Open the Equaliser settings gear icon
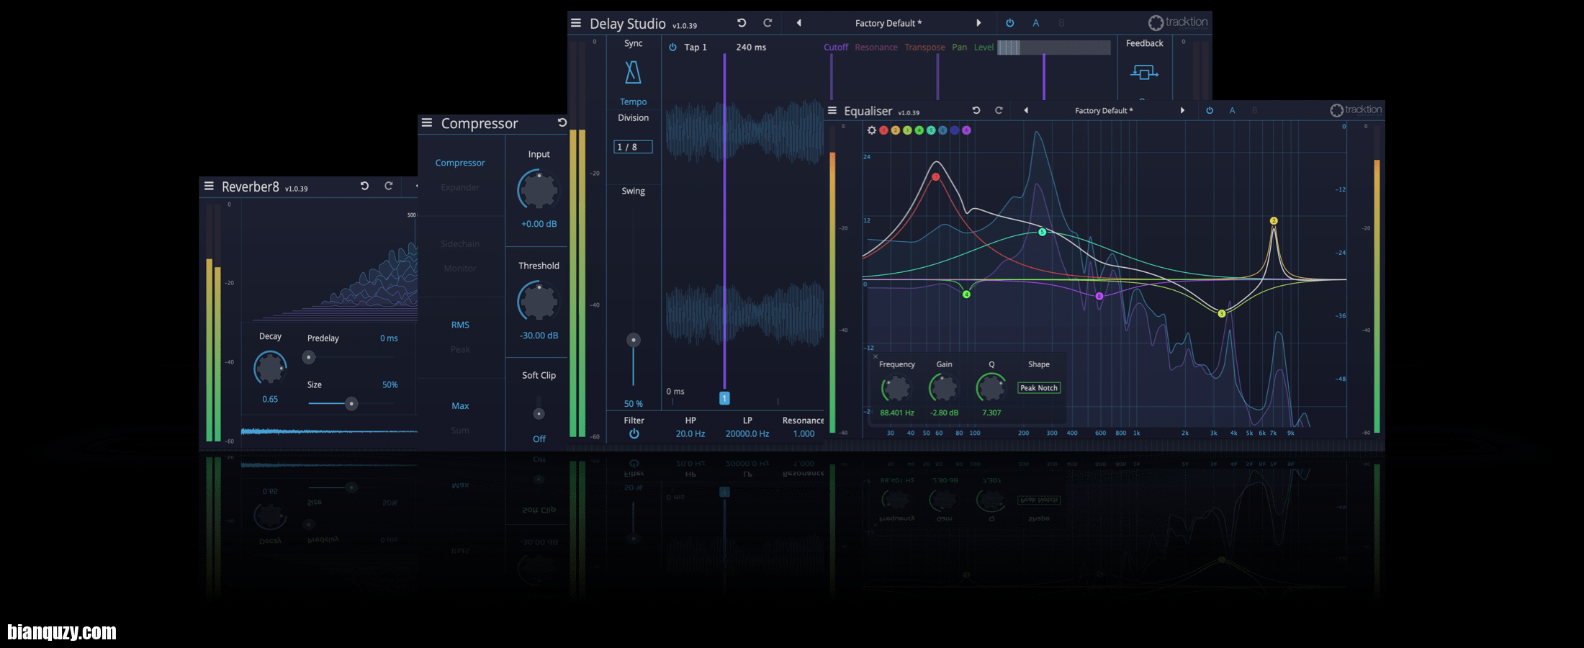The image size is (1584, 648). 872,130
